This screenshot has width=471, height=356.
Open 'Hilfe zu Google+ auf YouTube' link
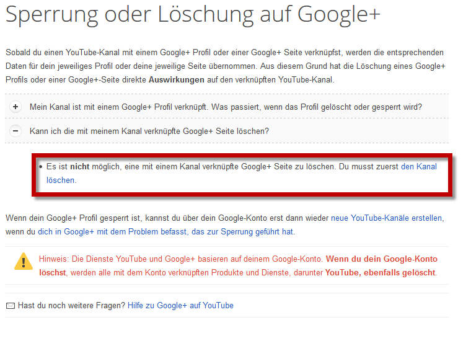180,306
